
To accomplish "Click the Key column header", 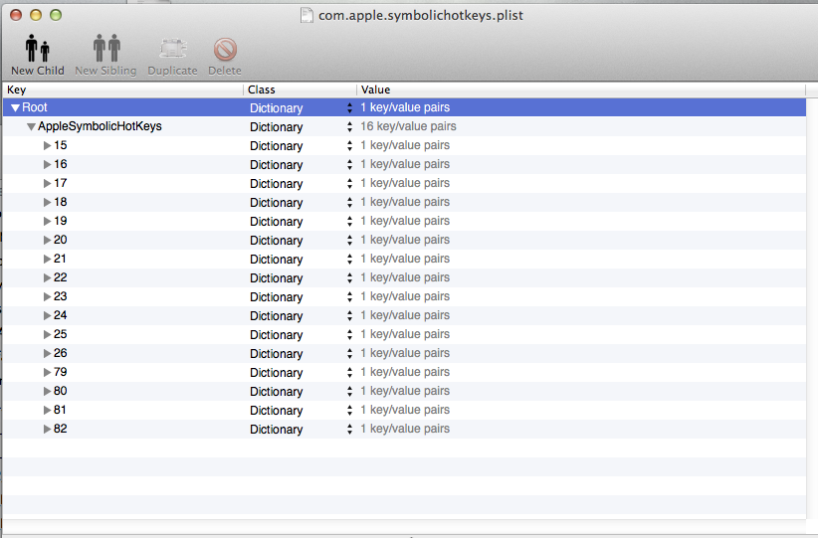I will (x=123, y=90).
